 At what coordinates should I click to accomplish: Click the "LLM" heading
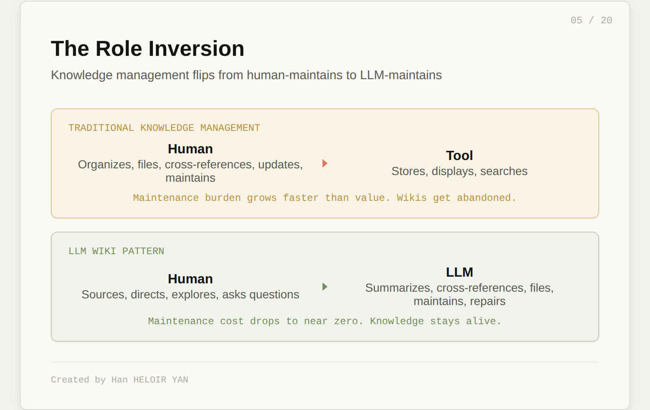click(460, 272)
